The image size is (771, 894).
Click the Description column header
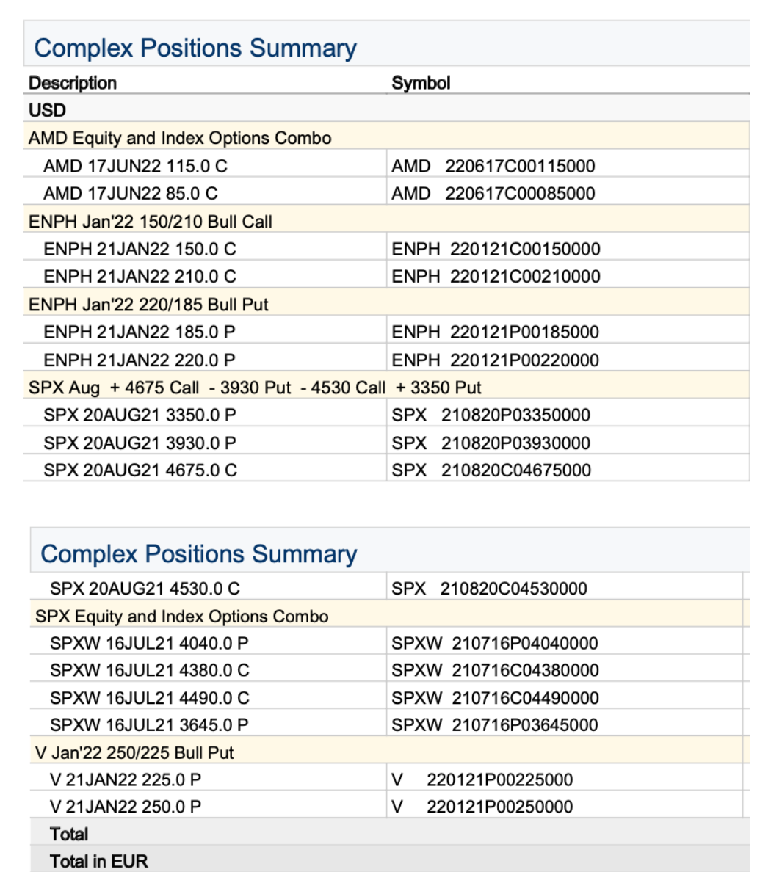pos(73,83)
